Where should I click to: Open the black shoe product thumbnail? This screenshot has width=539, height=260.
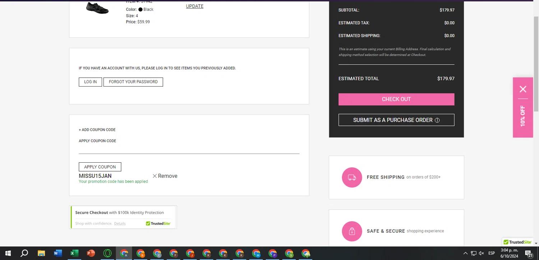point(97,8)
